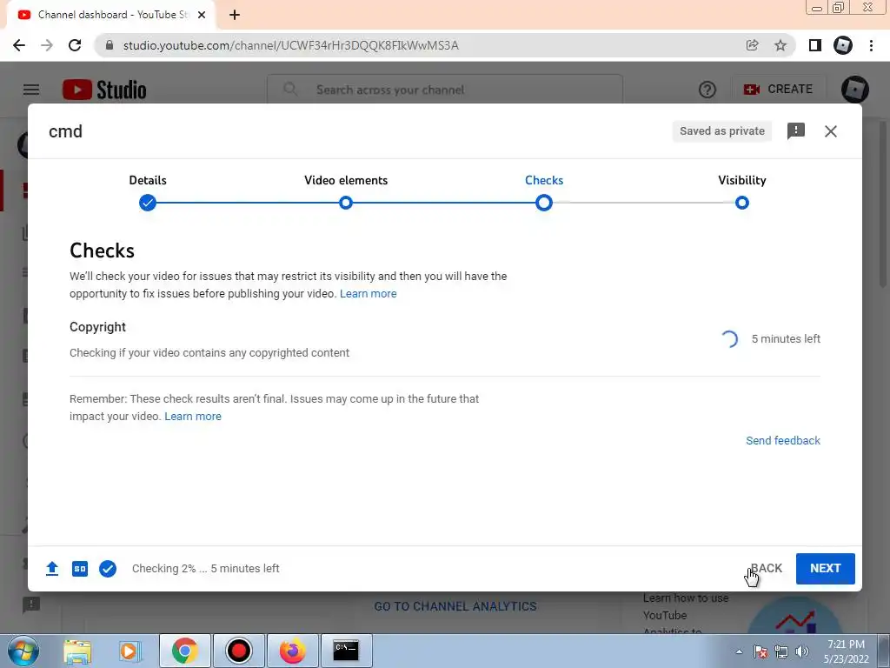Click the screen recorder taskbar icon
890x668 pixels.
pos(238,651)
